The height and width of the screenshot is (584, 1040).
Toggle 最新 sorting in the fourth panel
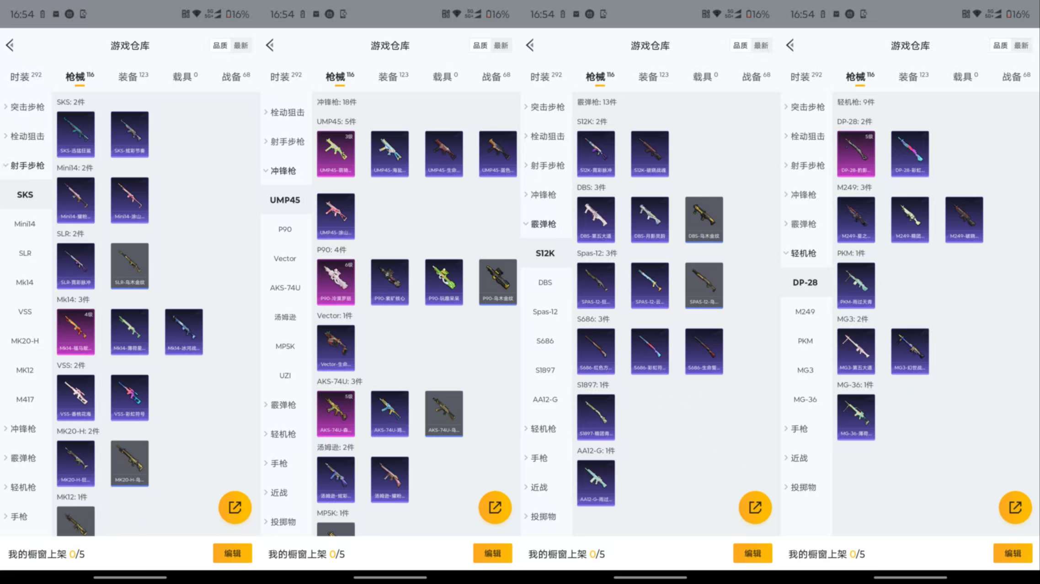point(1022,45)
